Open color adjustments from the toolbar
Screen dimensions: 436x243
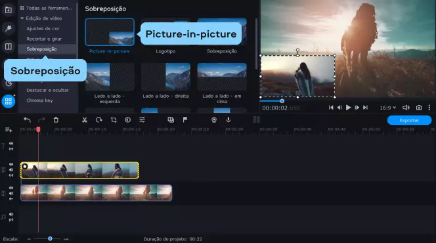click(127, 120)
